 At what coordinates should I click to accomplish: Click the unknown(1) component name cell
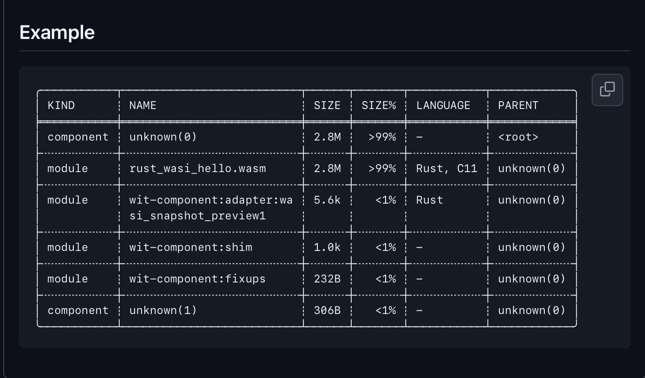[163, 310]
